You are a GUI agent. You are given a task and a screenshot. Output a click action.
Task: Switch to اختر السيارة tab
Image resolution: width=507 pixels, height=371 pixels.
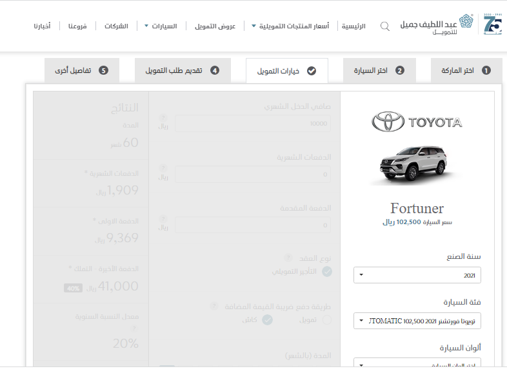point(379,70)
